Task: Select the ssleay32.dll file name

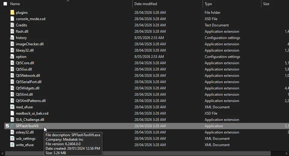Action: (x=25, y=132)
